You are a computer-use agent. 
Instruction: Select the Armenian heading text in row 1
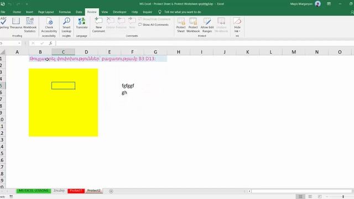point(92,59)
